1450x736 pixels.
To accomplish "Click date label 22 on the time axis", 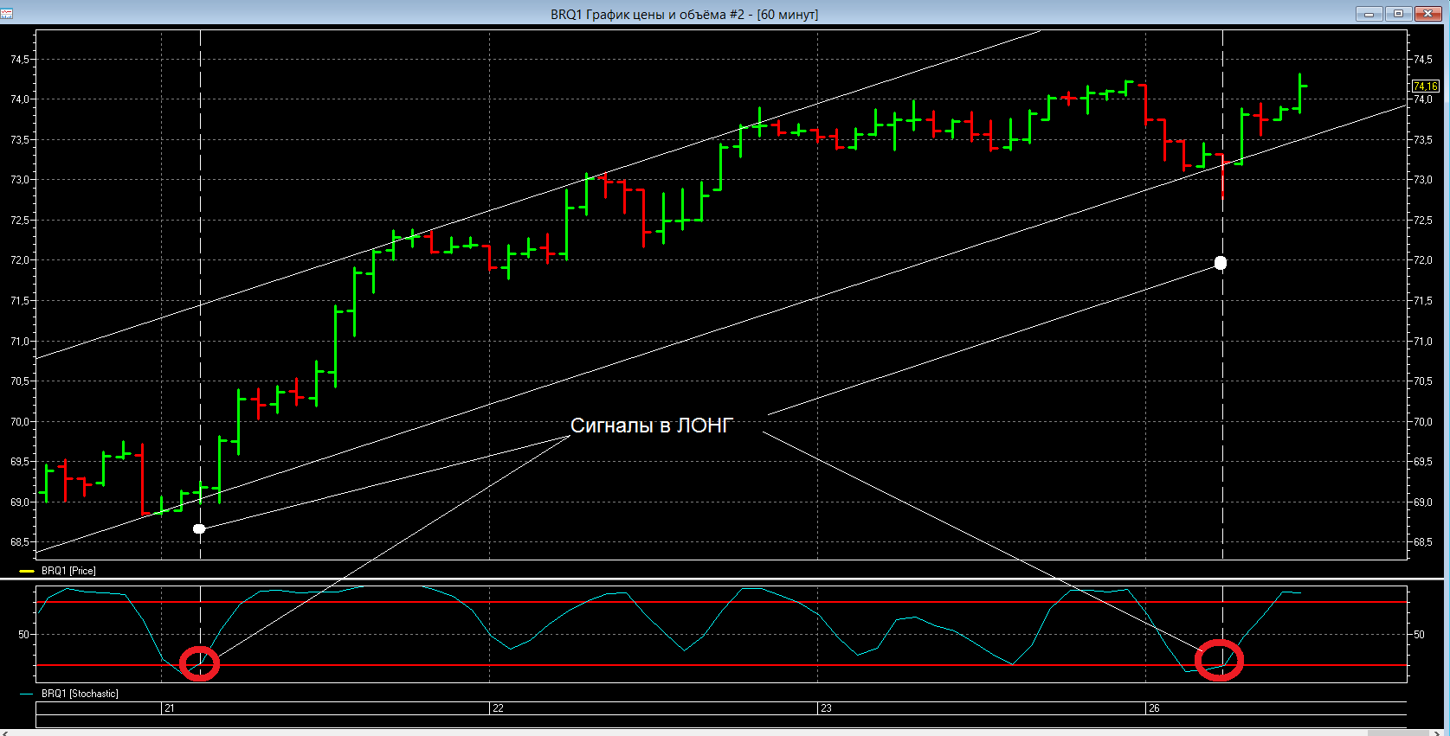I will 498,708.
